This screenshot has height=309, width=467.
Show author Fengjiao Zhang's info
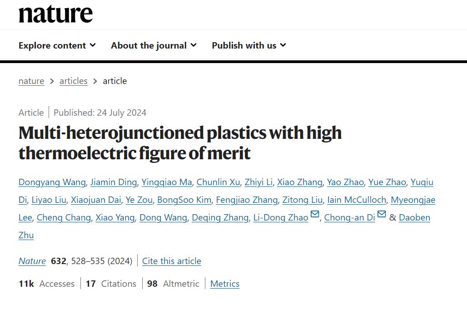pyautogui.click(x=247, y=200)
